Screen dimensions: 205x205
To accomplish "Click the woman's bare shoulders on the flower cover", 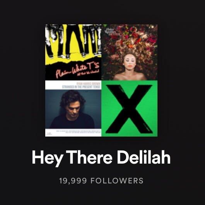I will point(130,76).
